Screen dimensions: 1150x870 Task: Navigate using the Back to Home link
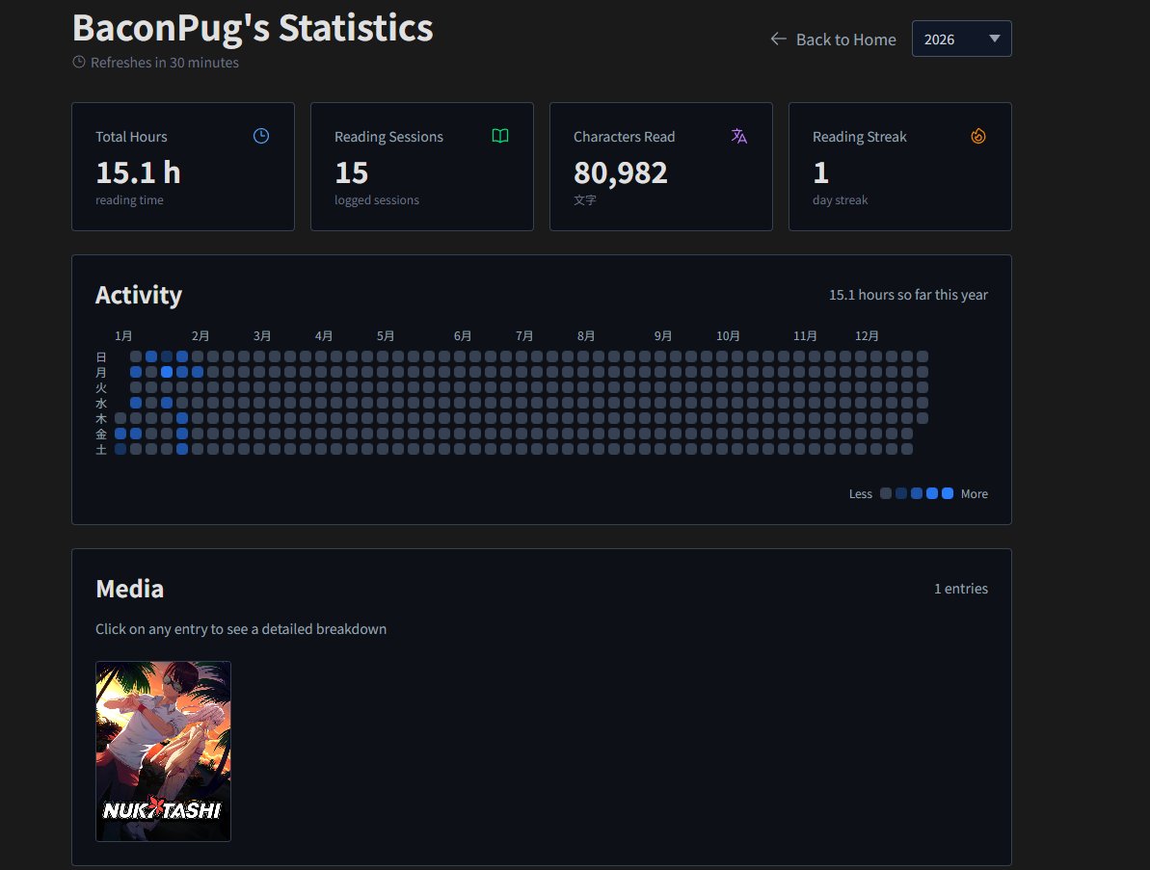point(845,39)
